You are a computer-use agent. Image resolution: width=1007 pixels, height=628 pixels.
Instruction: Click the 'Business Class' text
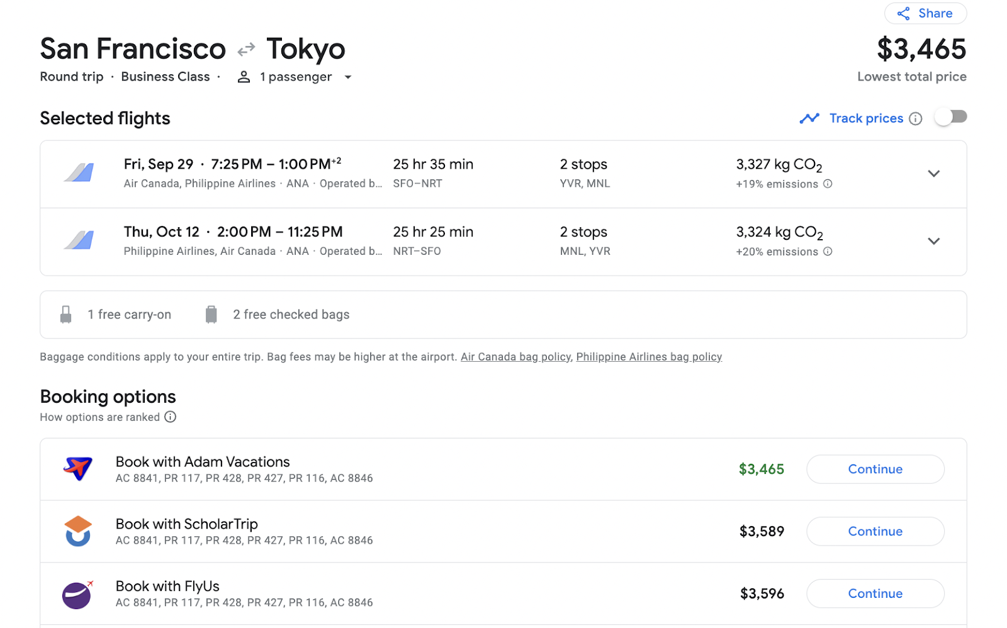pyautogui.click(x=165, y=77)
